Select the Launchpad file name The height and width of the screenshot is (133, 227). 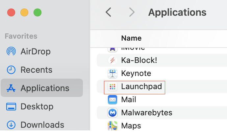pos(141,86)
